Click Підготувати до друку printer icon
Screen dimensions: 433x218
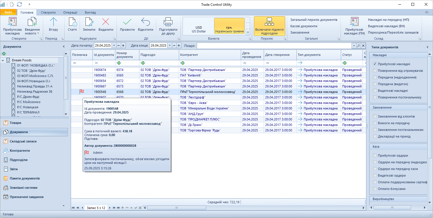[168, 26]
